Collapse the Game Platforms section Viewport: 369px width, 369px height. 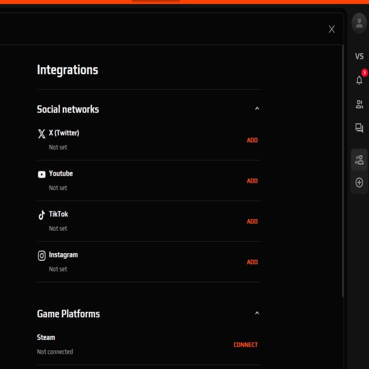257,313
